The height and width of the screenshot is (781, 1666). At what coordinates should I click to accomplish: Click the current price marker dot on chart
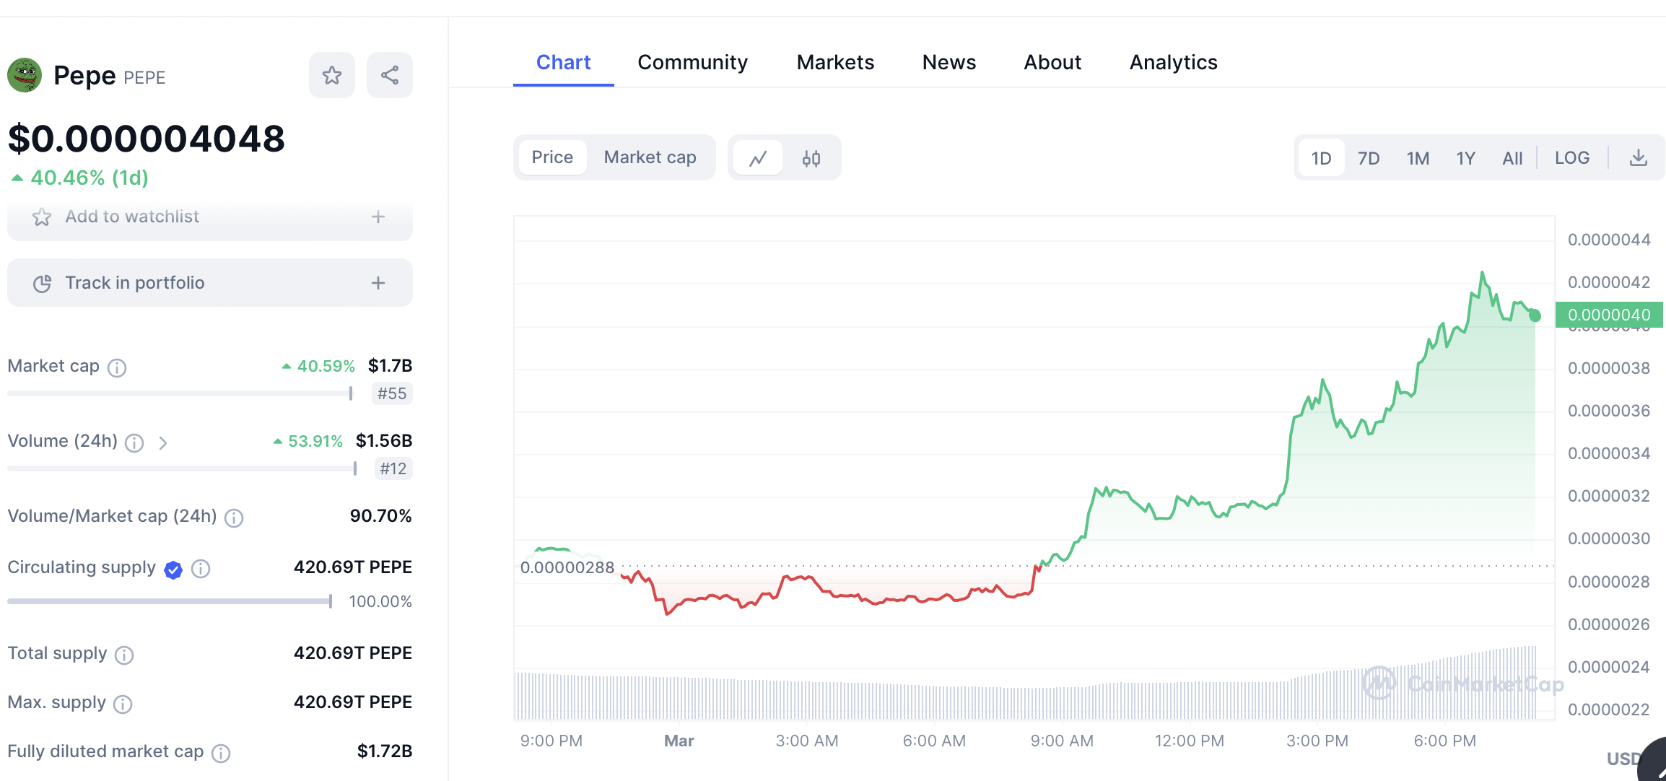pyautogui.click(x=1535, y=315)
